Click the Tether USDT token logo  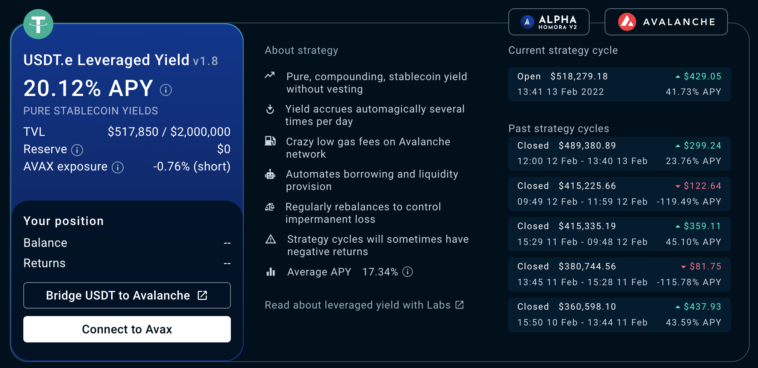click(38, 24)
